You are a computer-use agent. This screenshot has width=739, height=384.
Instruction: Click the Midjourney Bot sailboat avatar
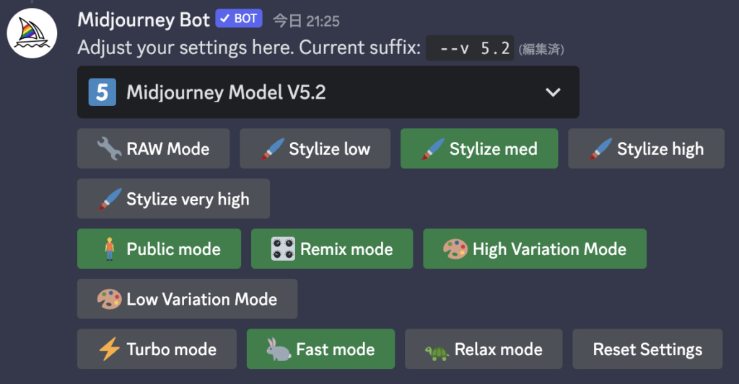click(x=32, y=33)
